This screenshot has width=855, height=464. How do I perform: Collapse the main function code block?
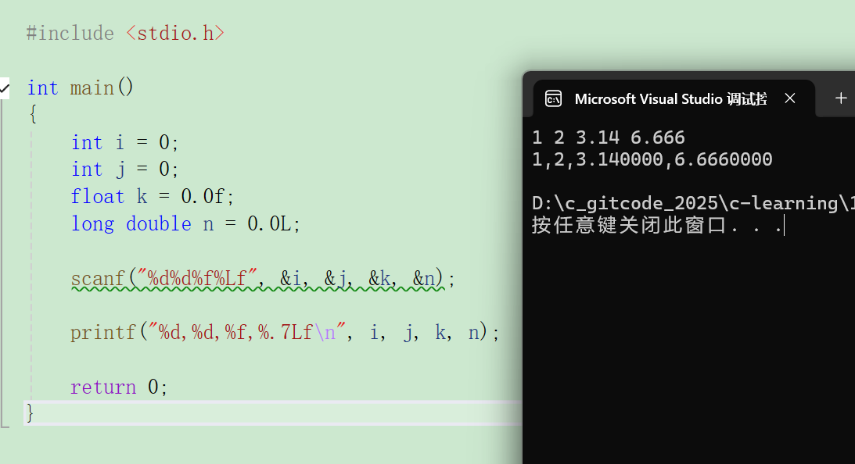5,88
